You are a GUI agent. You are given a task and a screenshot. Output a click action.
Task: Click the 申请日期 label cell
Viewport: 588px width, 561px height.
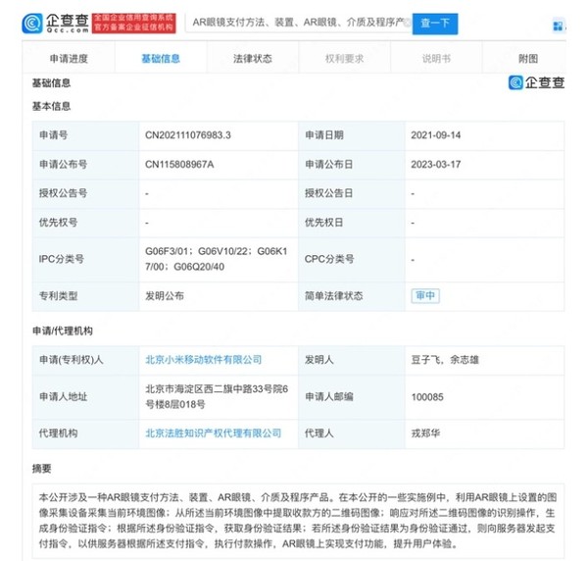[x=352, y=135]
